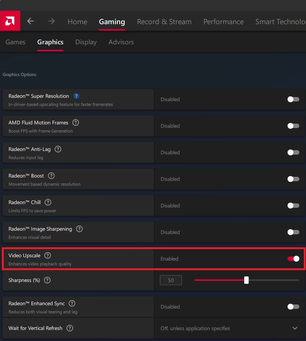This screenshot has width=306, height=341.
Task: Open help icon for Radeon Anti-Lag
Action: (58, 149)
